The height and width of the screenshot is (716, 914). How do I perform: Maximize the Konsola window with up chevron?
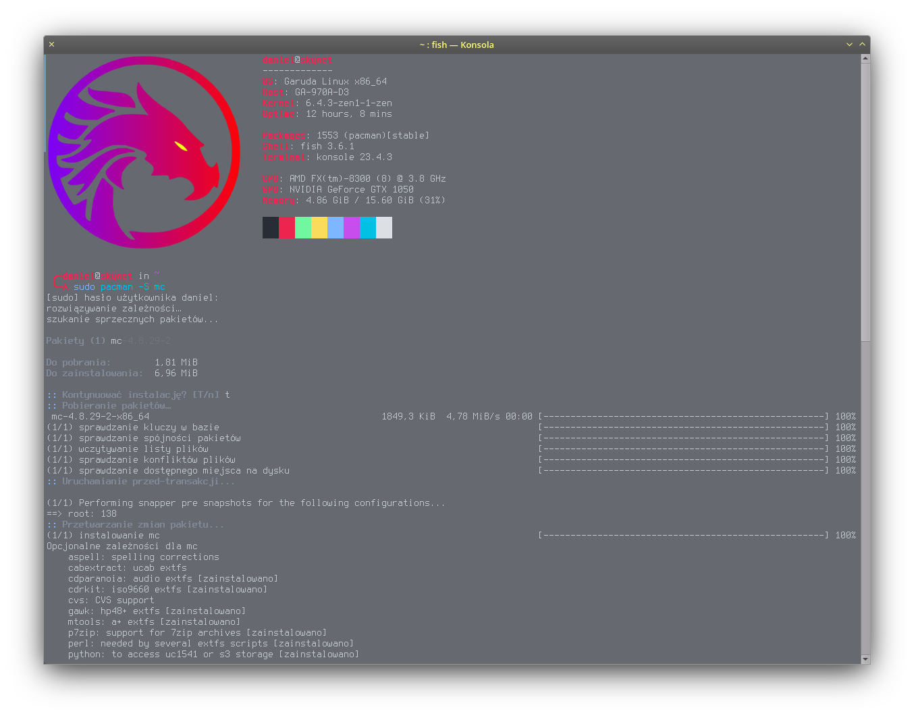862,45
